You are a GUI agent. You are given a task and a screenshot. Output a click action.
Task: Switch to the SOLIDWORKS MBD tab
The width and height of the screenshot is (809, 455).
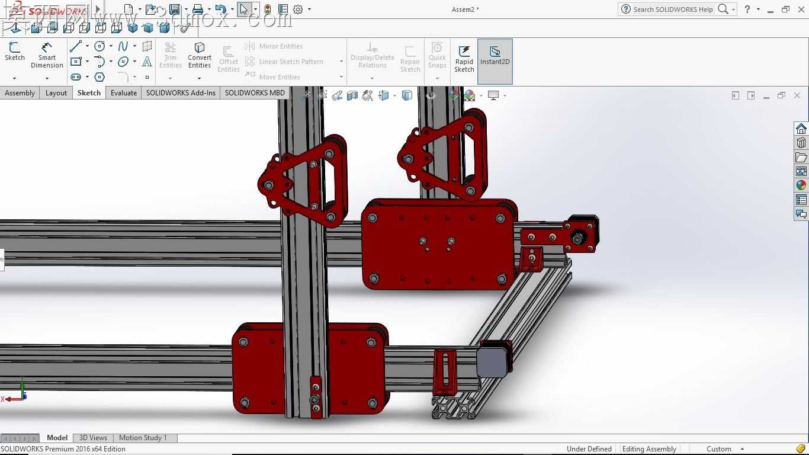click(255, 93)
